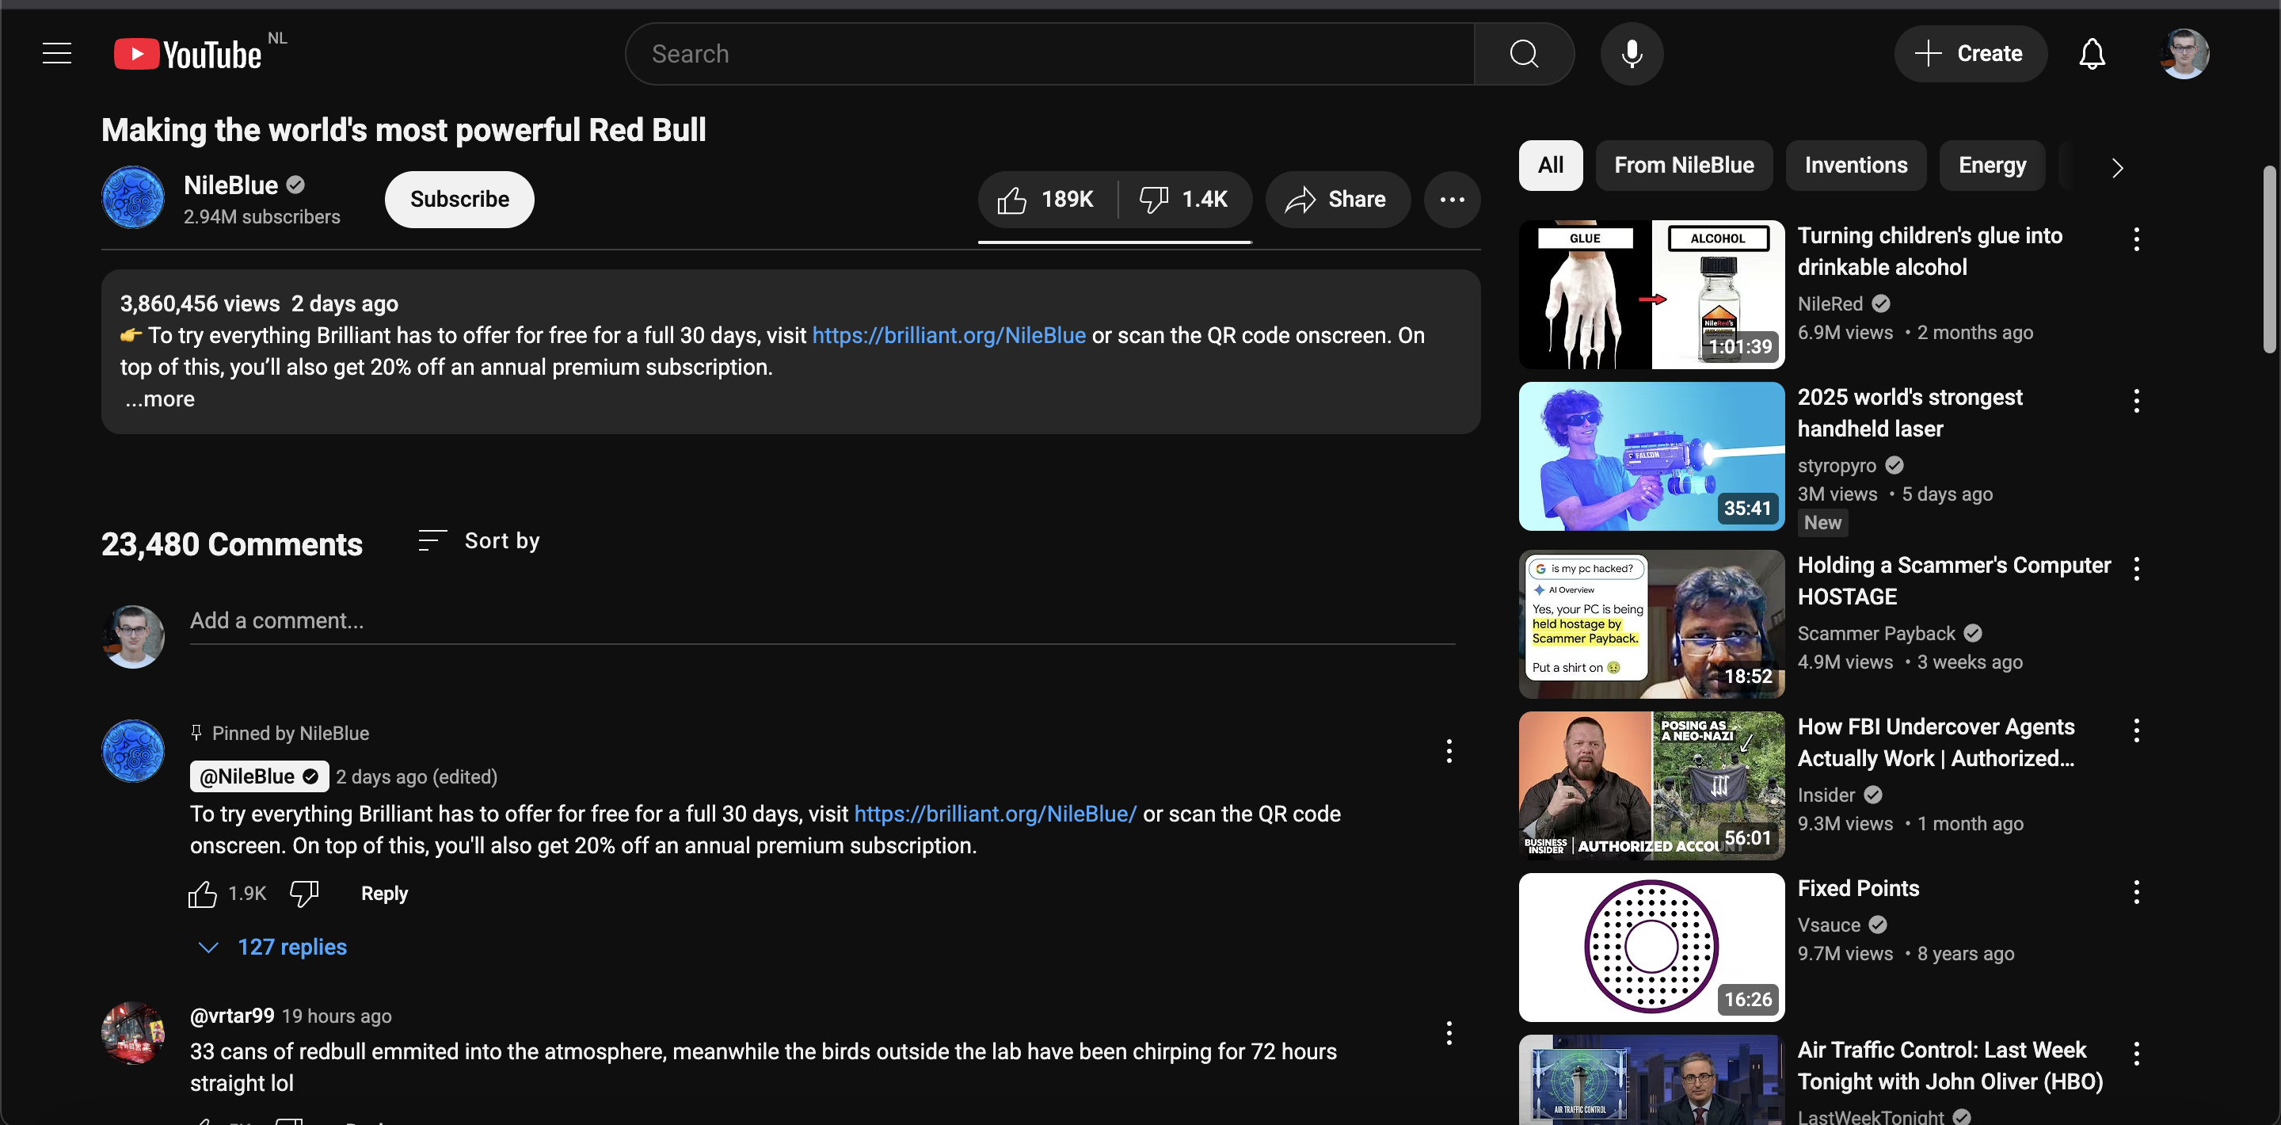Subscribe to NileBlue channel
Image resolution: width=2281 pixels, height=1125 pixels.
(x=459, y=200)
